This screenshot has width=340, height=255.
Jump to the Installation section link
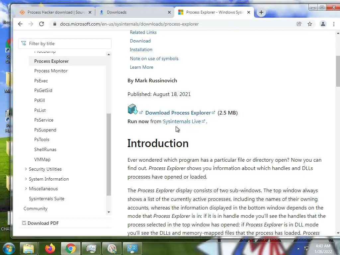pyautogui.click(x=141, y=50)
